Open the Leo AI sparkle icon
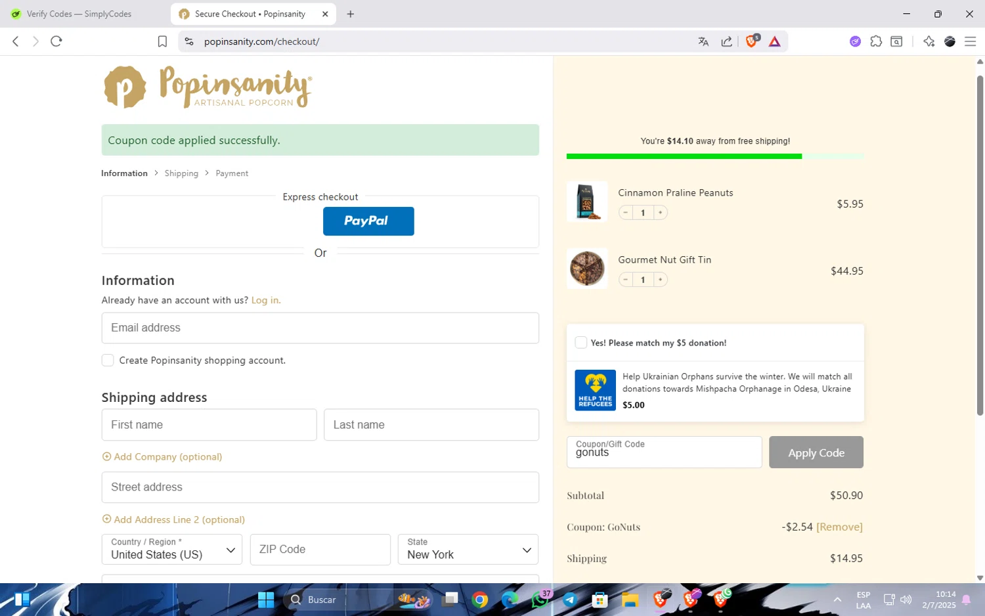The height and width of the screenshot is (616, 985). coord(929,41)
